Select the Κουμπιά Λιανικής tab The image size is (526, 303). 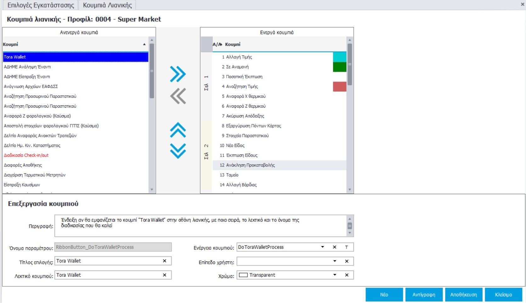pos(107,5)
